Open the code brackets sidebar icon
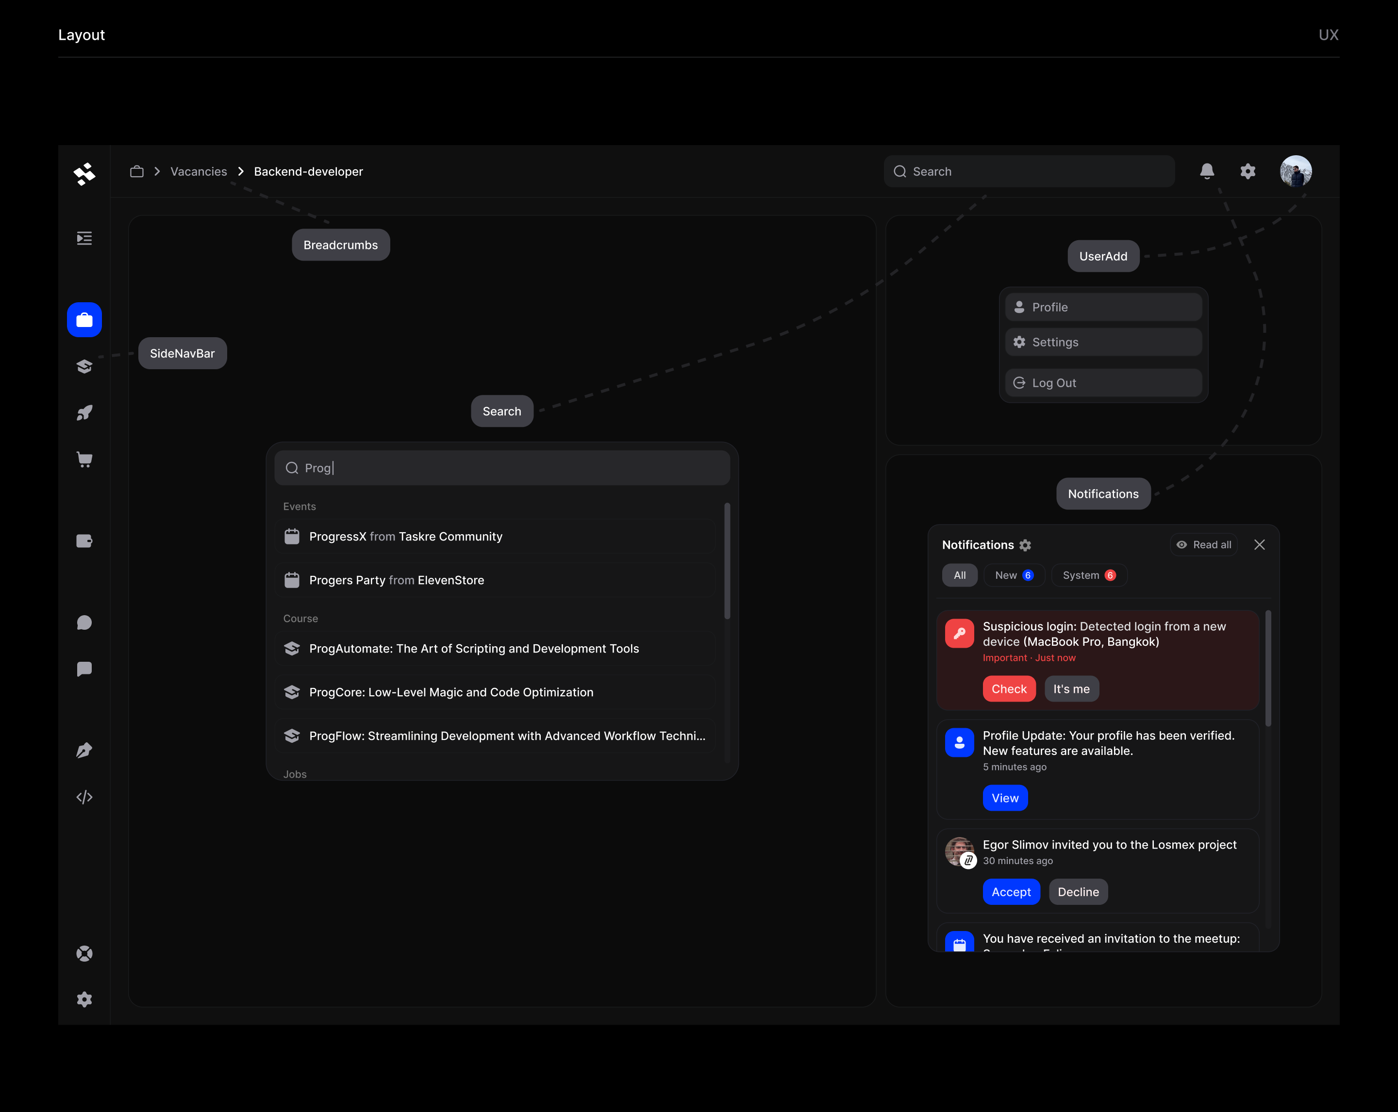Viewport: 1398px width, 1112px height. click(84, 797)
